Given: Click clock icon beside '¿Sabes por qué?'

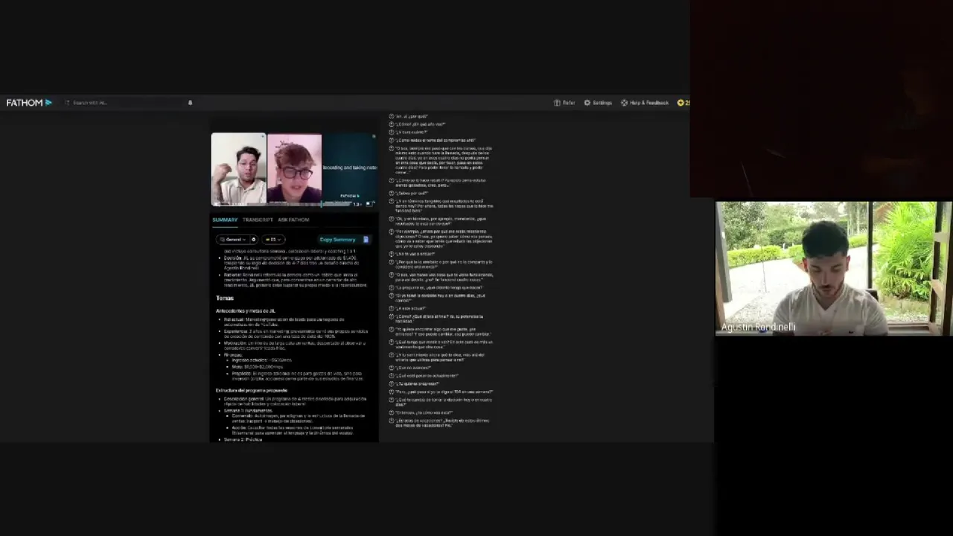Looking at the screenshot, I should pyautogui.click(x=392, y=193).
